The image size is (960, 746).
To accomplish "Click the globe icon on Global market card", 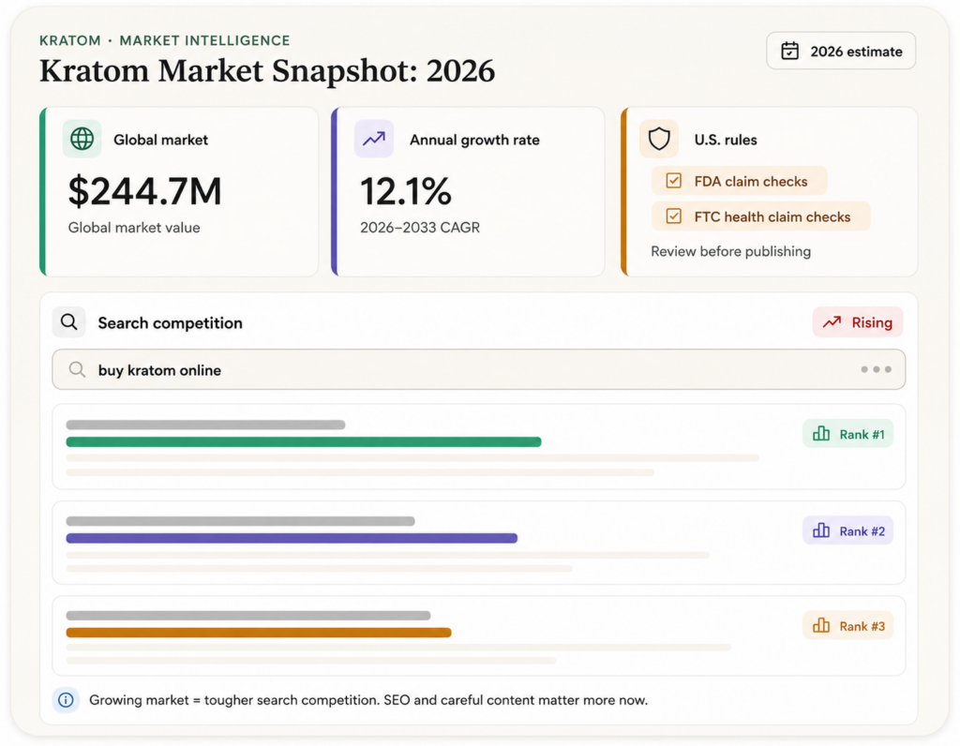I will 82,139.
